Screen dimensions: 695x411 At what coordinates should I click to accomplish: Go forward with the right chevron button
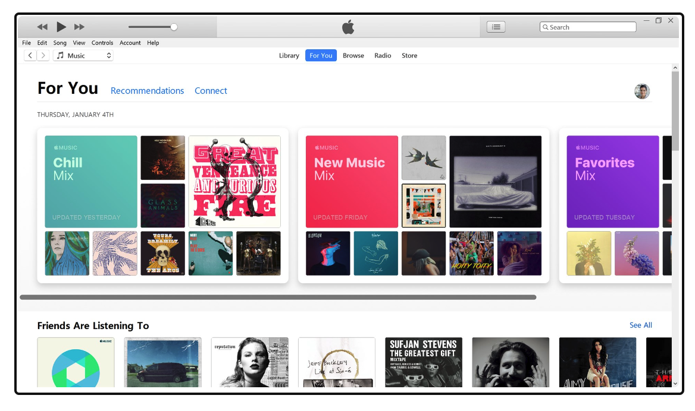pos(43,55)
